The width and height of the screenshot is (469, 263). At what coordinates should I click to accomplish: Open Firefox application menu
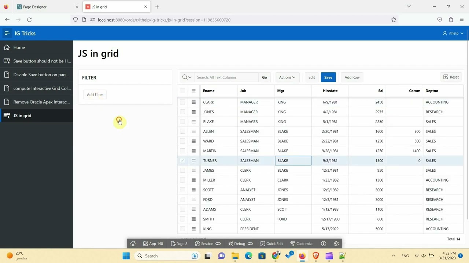(462, 20)
